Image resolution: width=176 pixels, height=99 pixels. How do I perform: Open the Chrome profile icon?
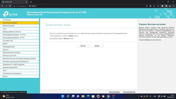(170, 6)
